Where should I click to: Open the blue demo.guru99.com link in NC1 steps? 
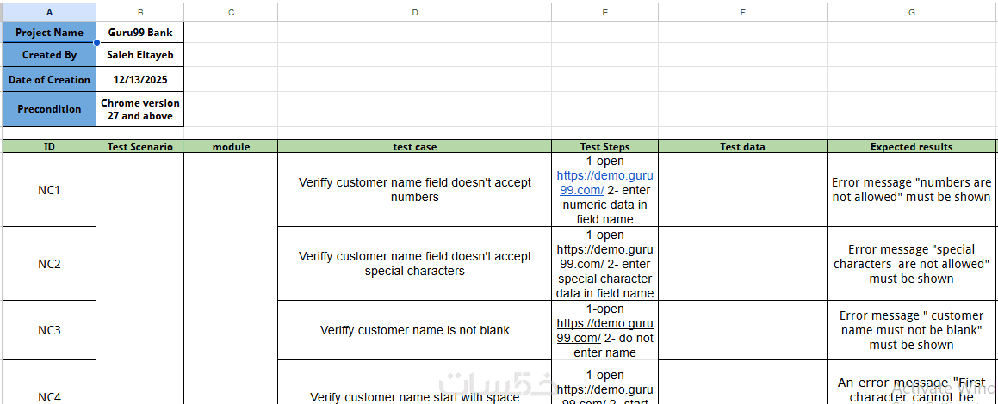coord(604,183)
